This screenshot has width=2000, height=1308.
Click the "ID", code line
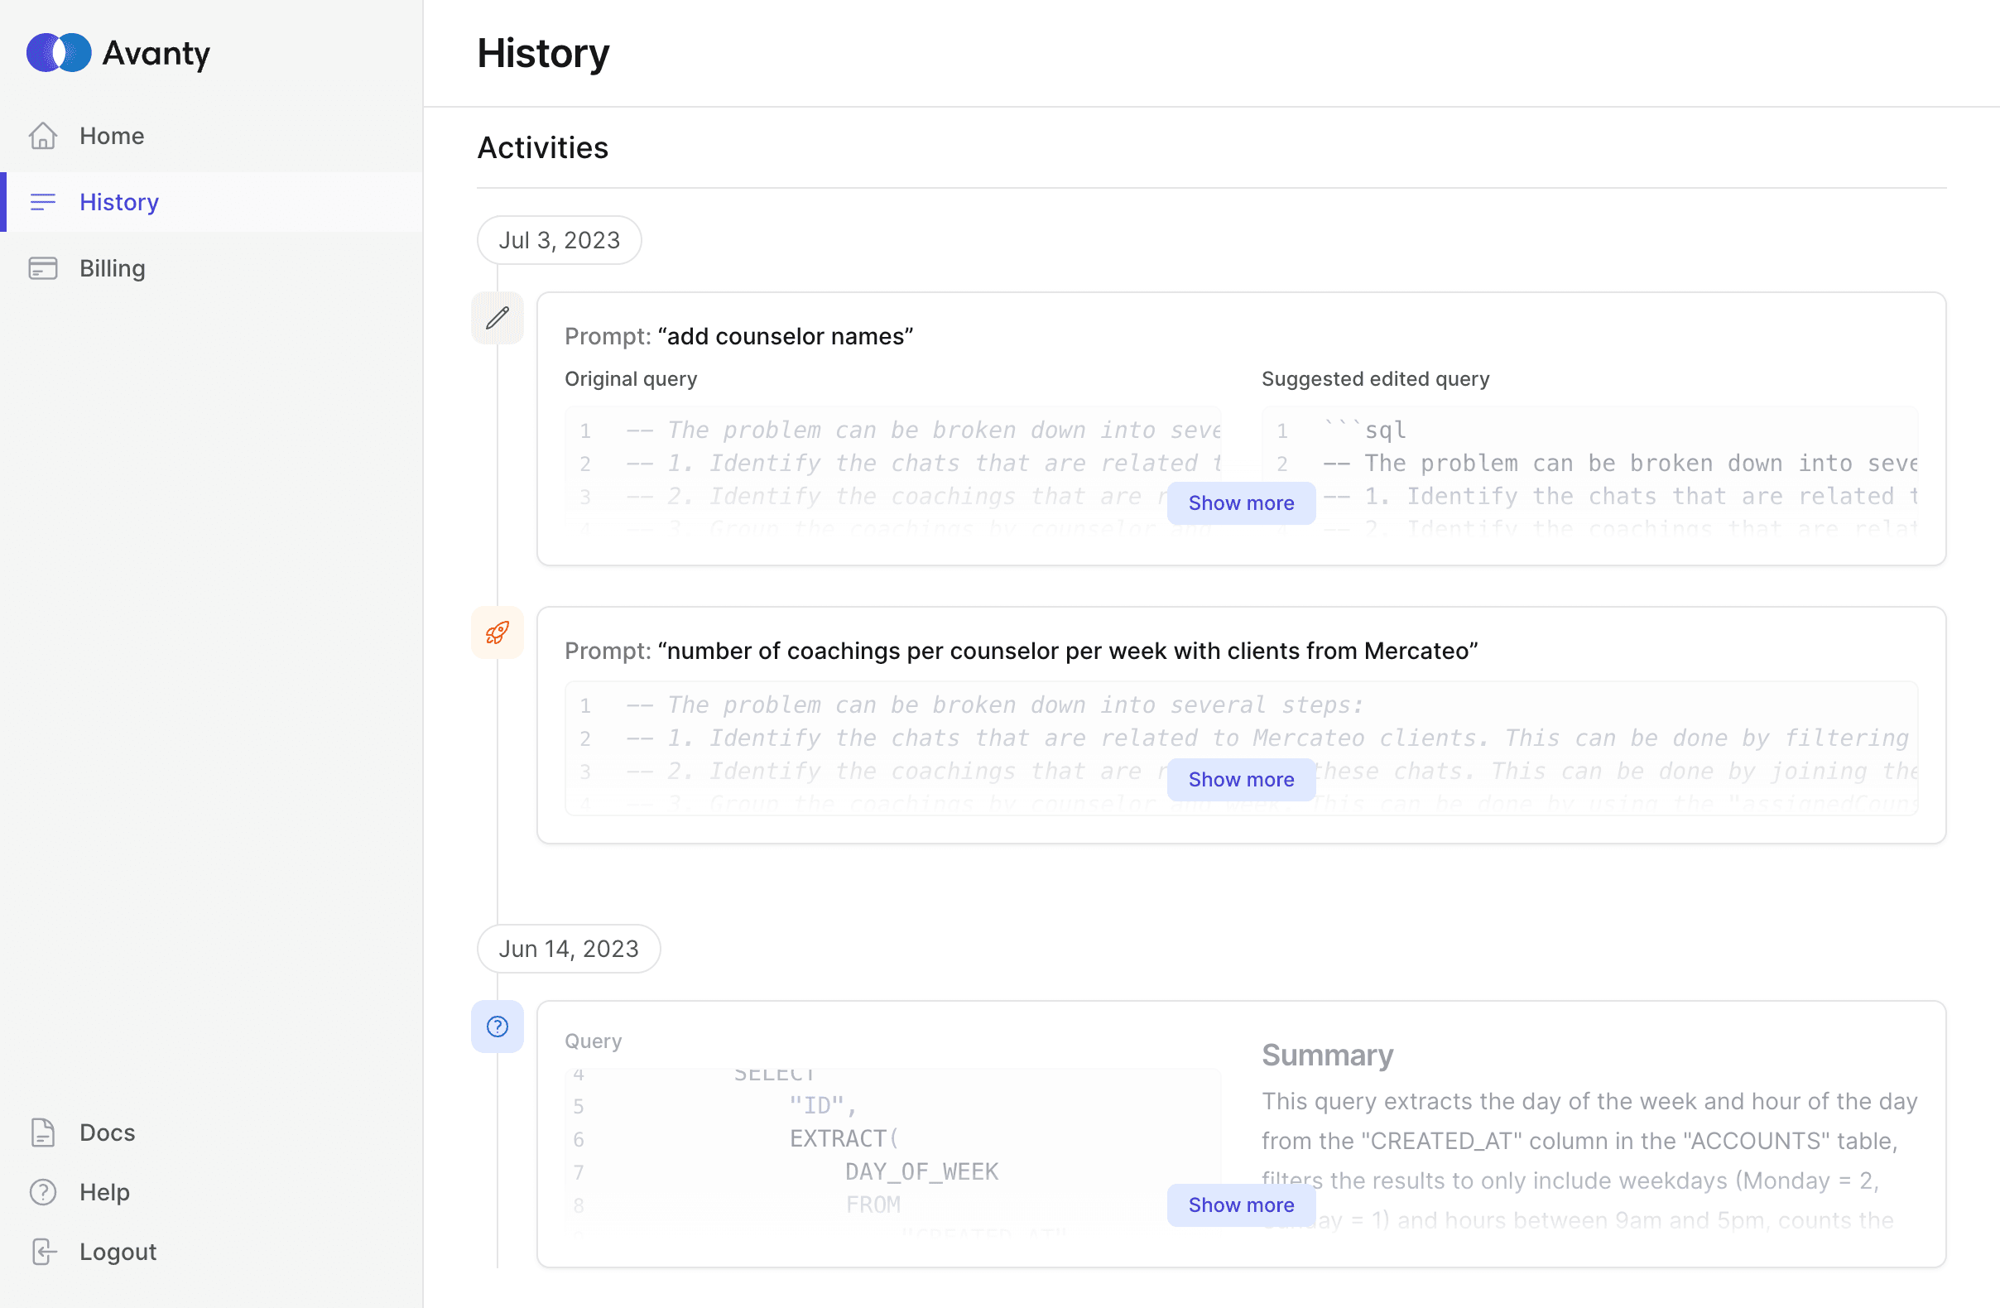[823, 1105]
